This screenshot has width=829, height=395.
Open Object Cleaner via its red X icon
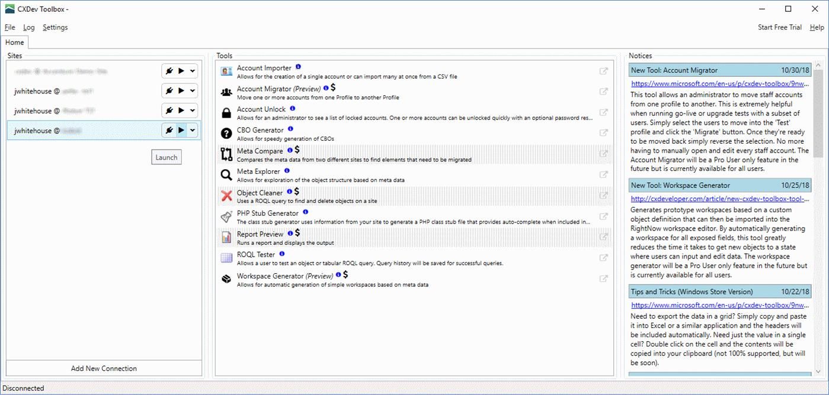pyautogui.click(x=226, y=195)
